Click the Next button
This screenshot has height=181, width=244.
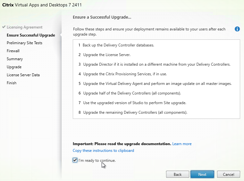pyautogui.click(x=202, y=175)
